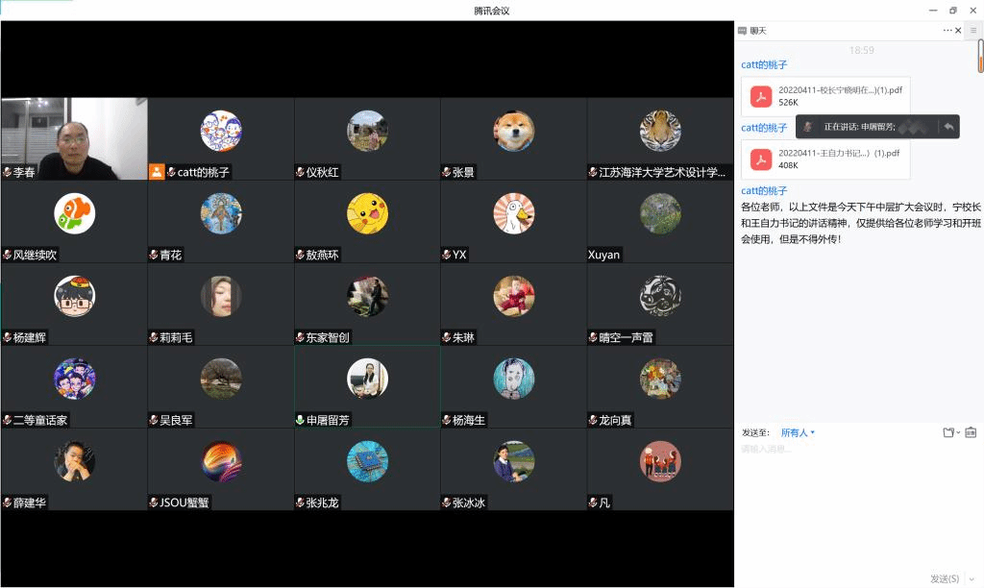Open the second PDF 20220411-王自力书记
The image size is (984, 588).
coord(825,159)
